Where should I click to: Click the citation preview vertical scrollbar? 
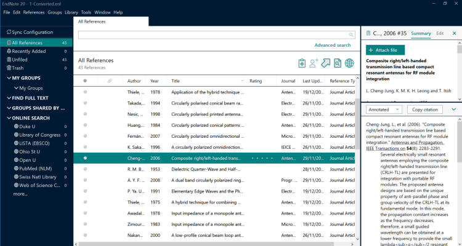tap(460, 141)
